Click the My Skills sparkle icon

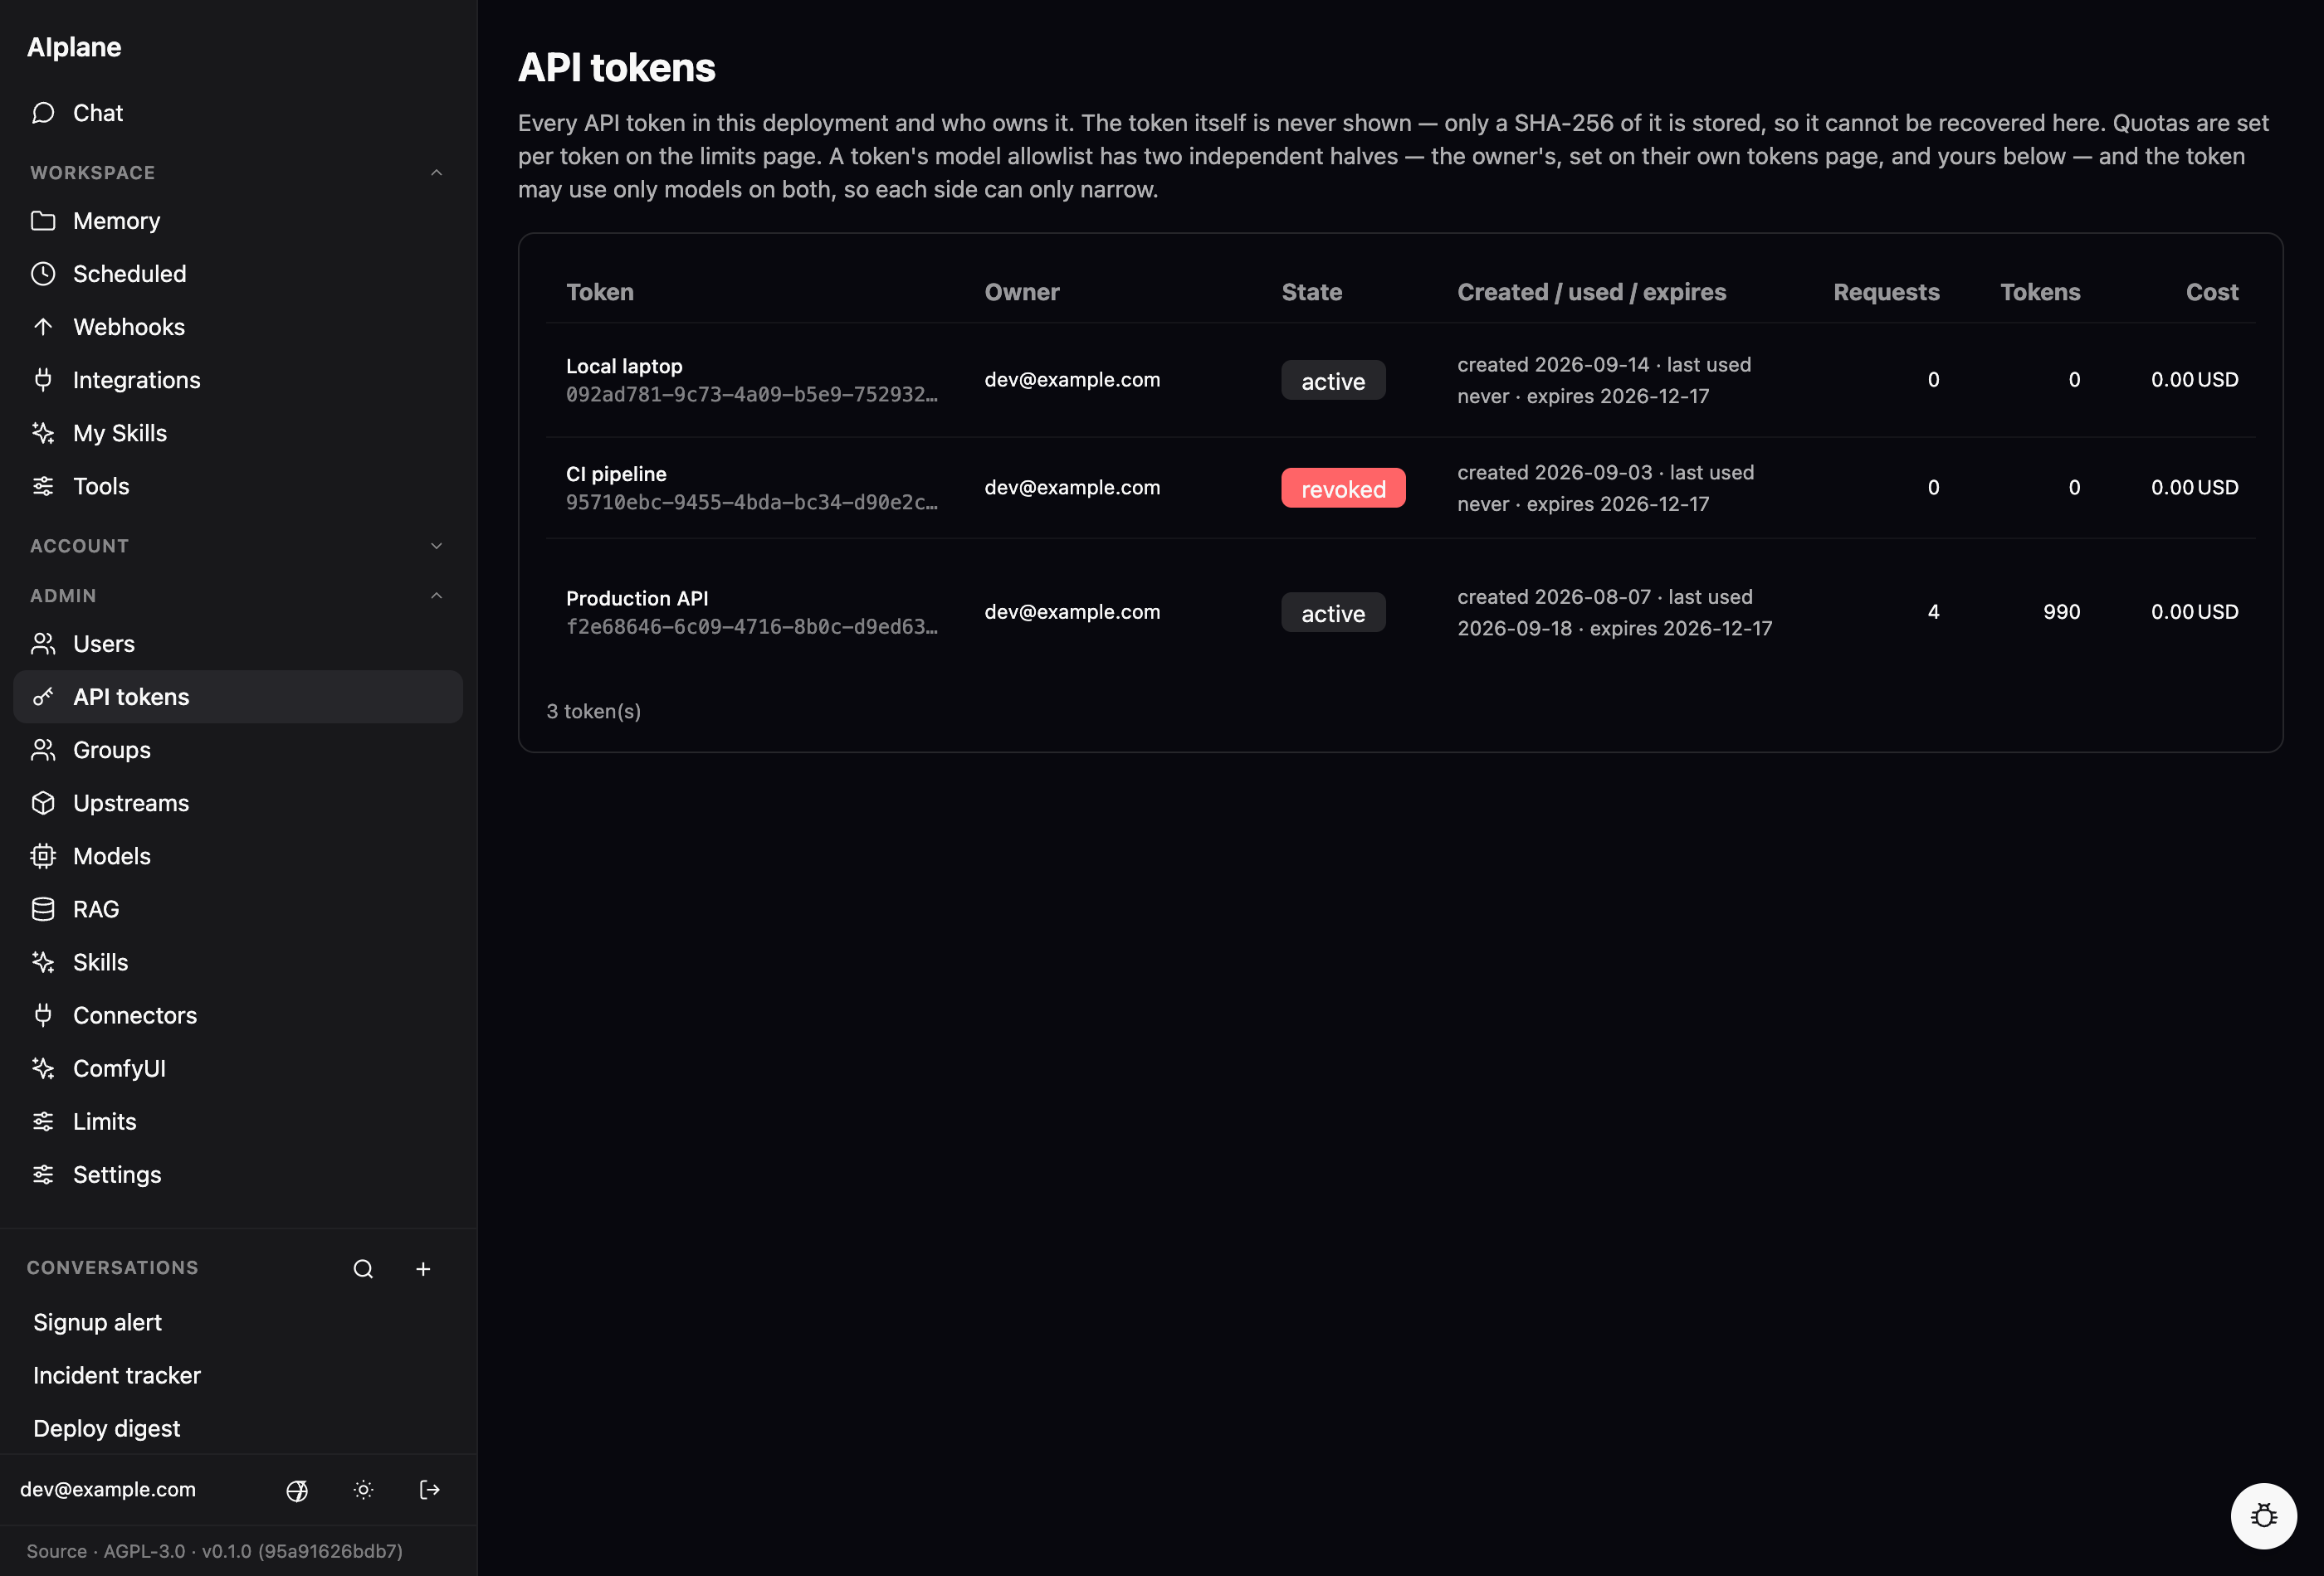[43, 433]
